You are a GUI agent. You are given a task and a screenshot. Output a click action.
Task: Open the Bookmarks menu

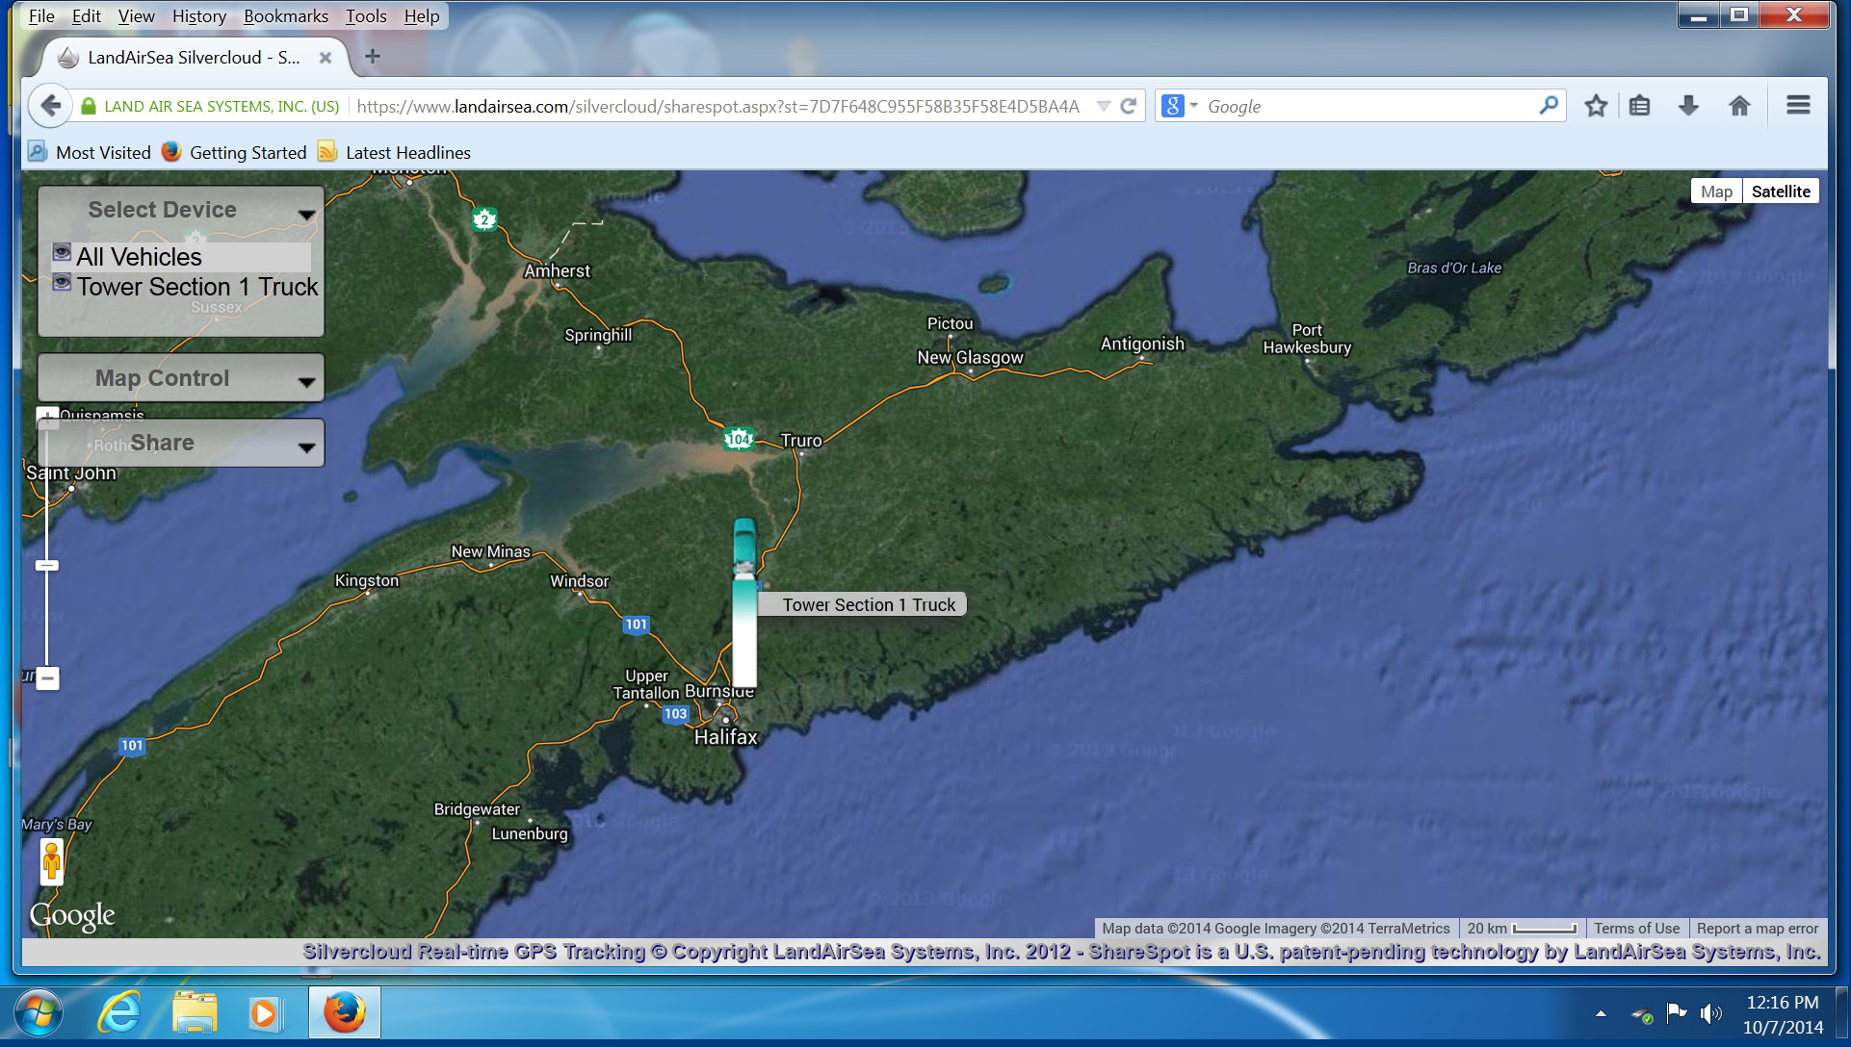click(x=286, y=16)
